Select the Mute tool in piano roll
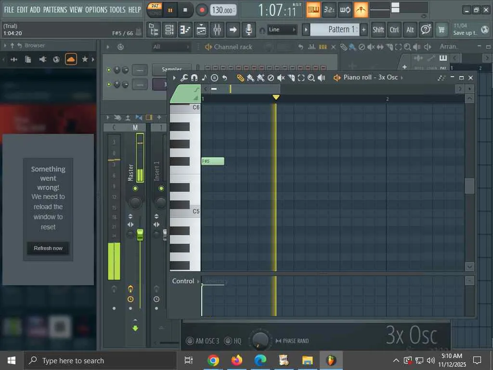Image resolution: width=493 pixels, height=370 pixels. coord(281,78)
